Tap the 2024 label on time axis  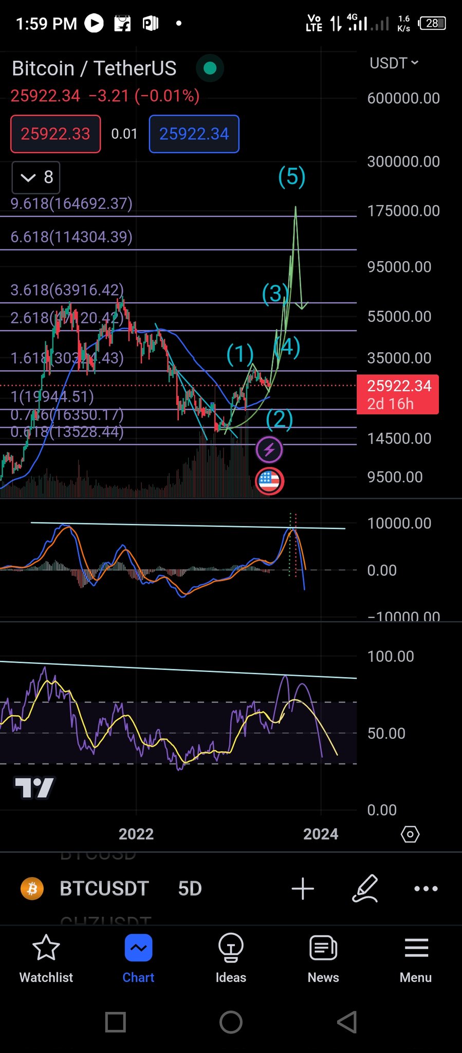[x=321, y=834]
